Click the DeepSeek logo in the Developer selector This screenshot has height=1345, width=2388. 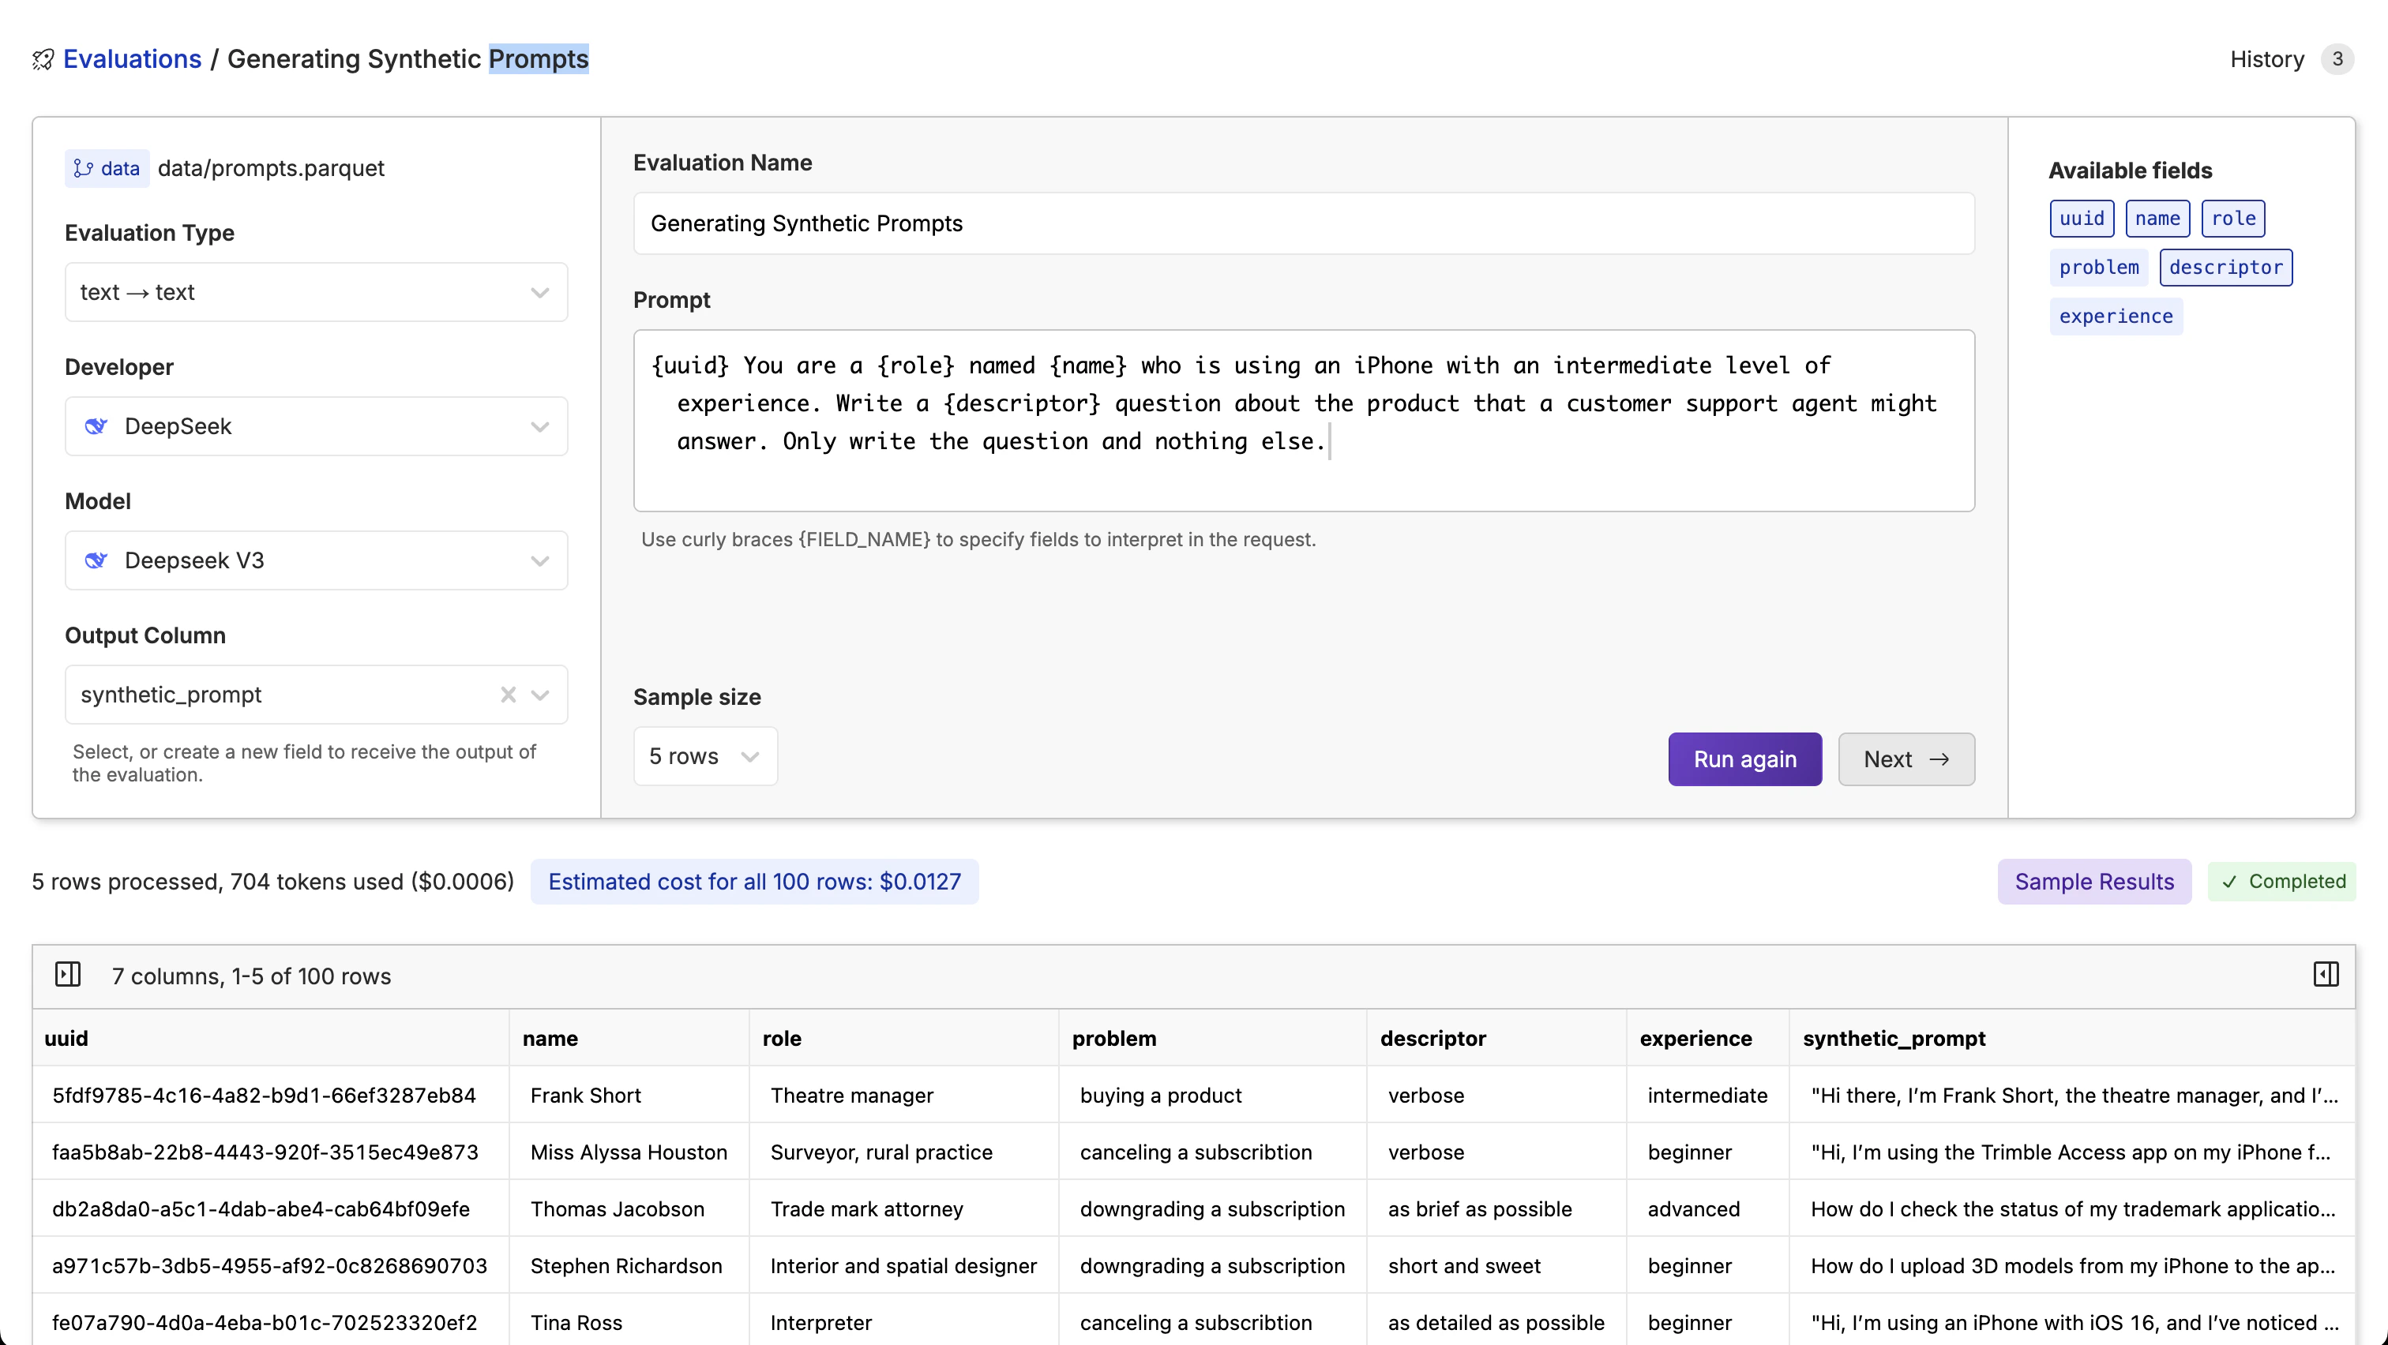point(96,426)
